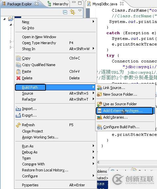Click the Add External Archives jar icon
This screenshot has height=189, width=157.
pyautogui.click(x=99, y=111)
